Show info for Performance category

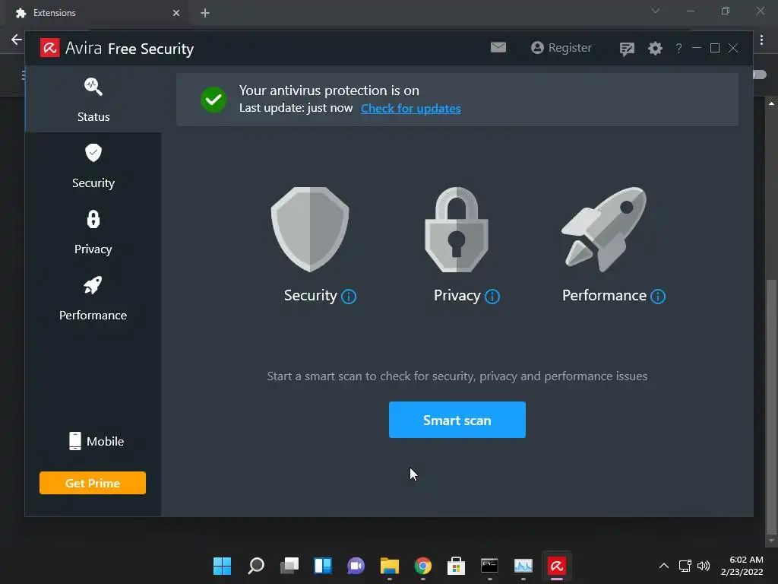click(658, 297)
